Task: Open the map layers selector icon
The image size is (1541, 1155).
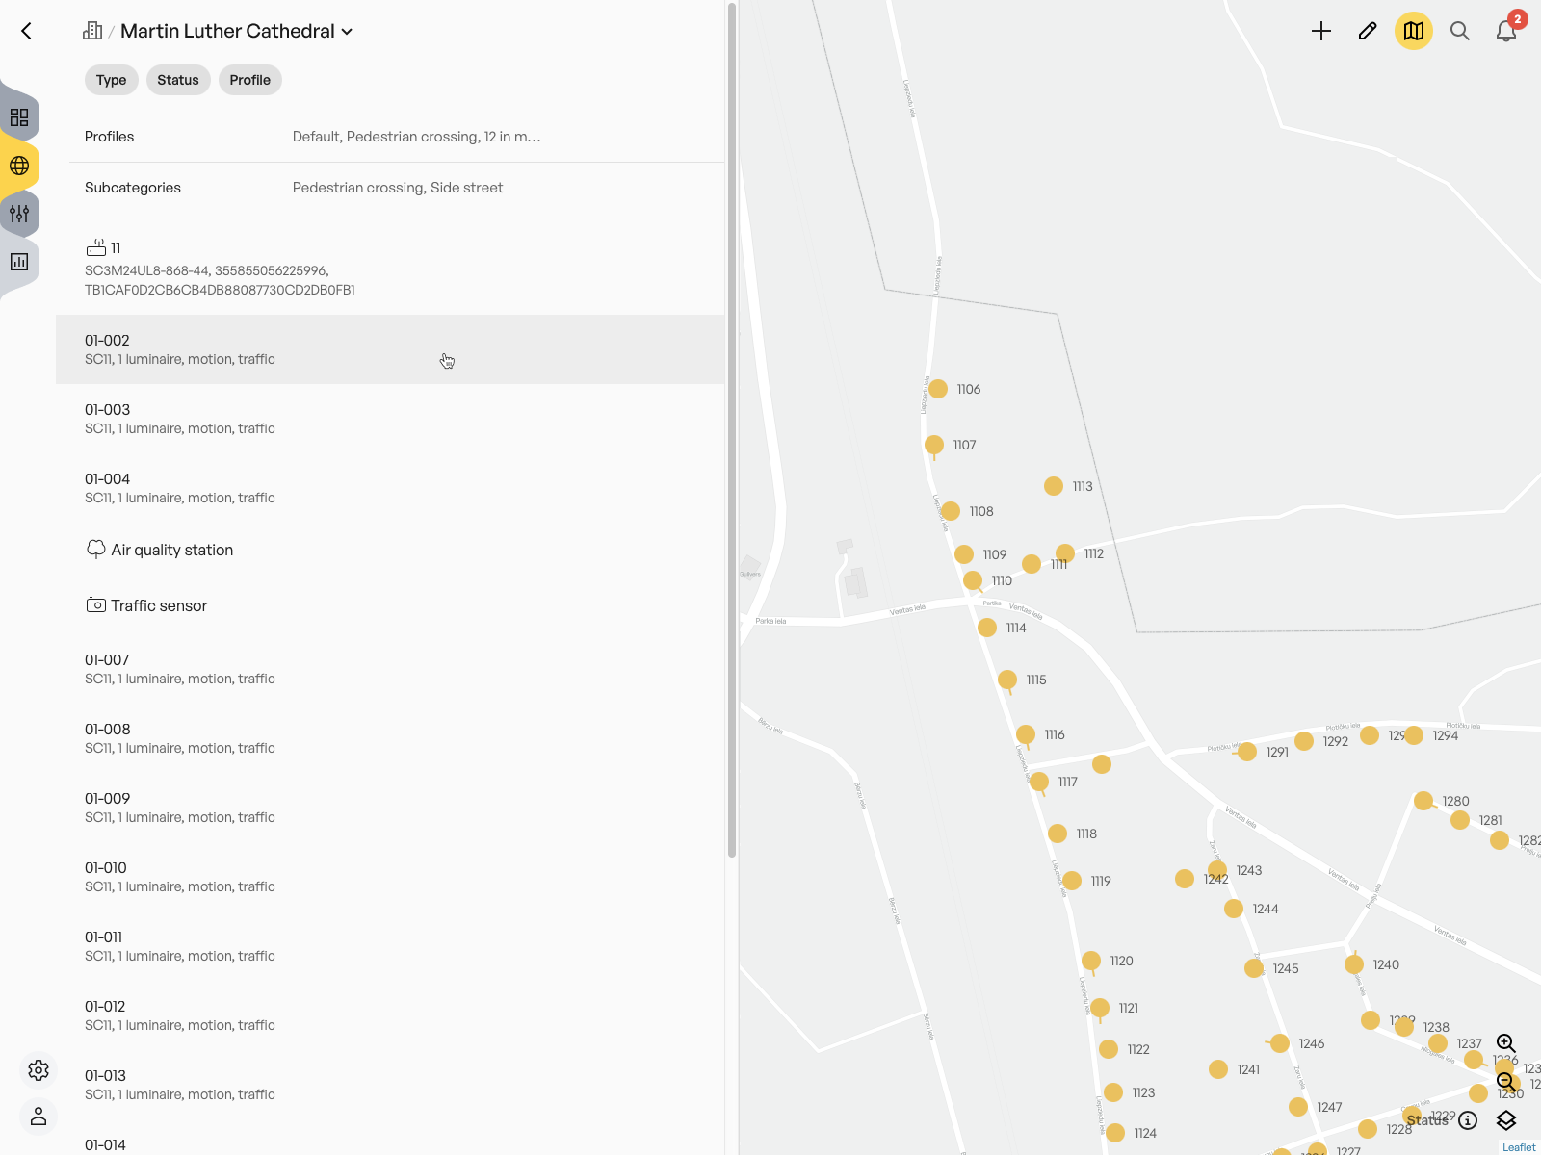Action: click(x=1506, y=1120)
